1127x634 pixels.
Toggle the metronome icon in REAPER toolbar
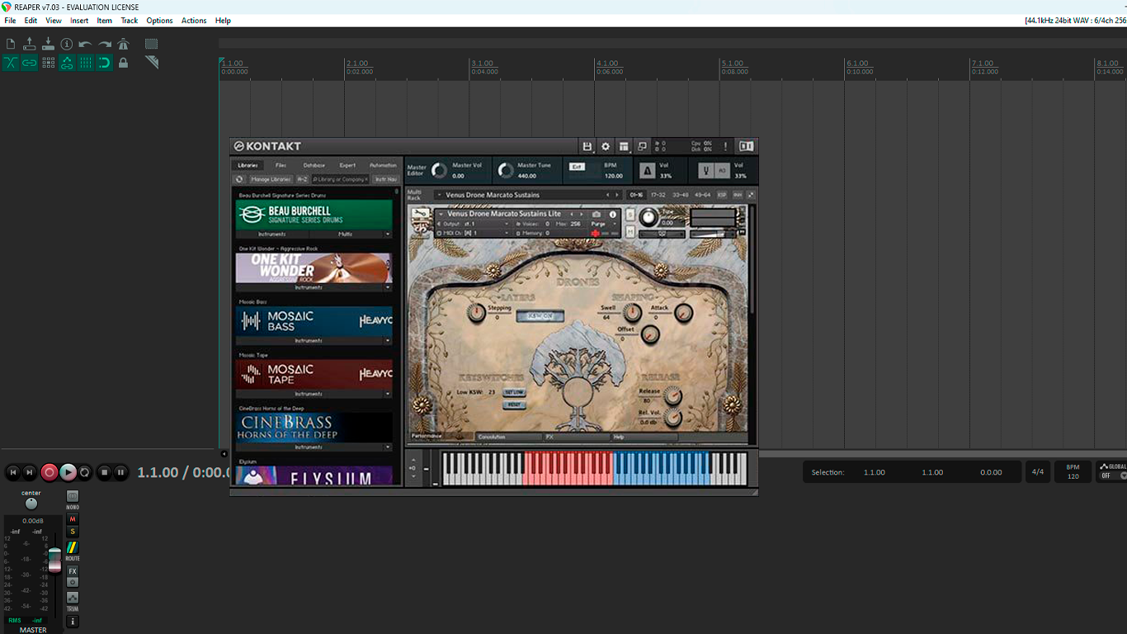click(x=124, y=44)
